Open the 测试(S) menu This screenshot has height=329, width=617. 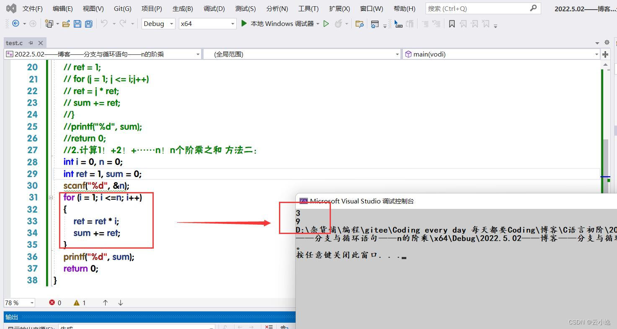(245, 8)
